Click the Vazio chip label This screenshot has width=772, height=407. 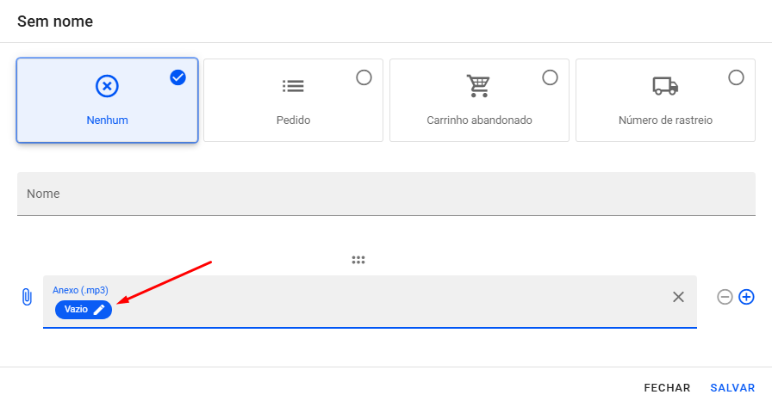click(76, 310)
